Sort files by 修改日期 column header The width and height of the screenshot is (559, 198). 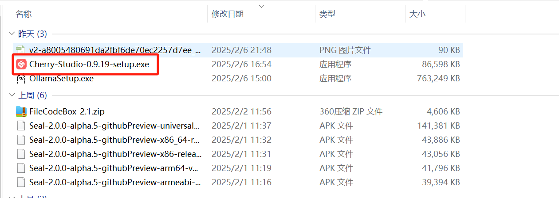coord(227,14)
